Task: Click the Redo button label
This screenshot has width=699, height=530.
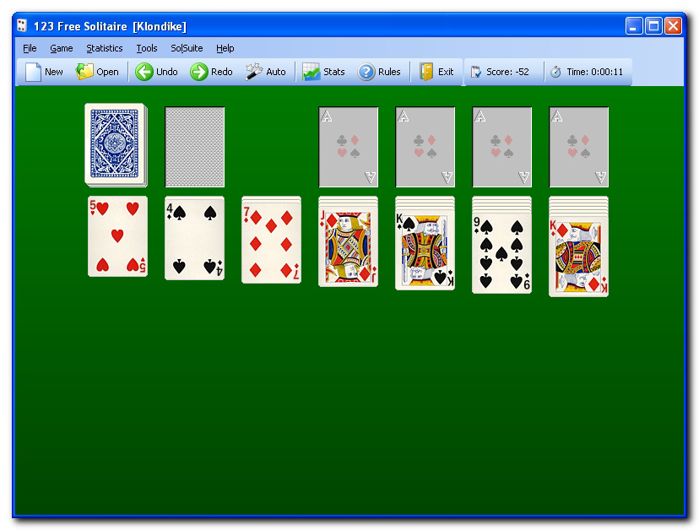Action: click(x=221, y=72)
